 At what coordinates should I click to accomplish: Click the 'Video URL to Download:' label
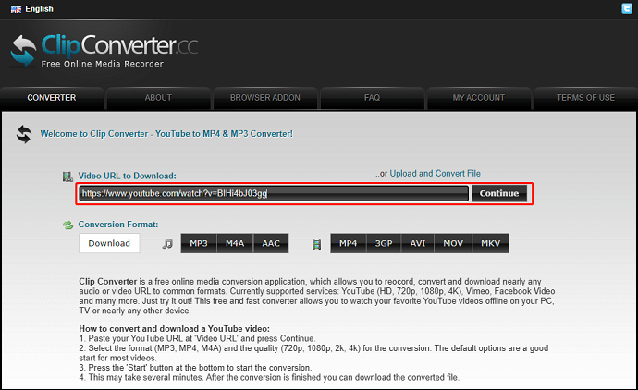point(127,177)
